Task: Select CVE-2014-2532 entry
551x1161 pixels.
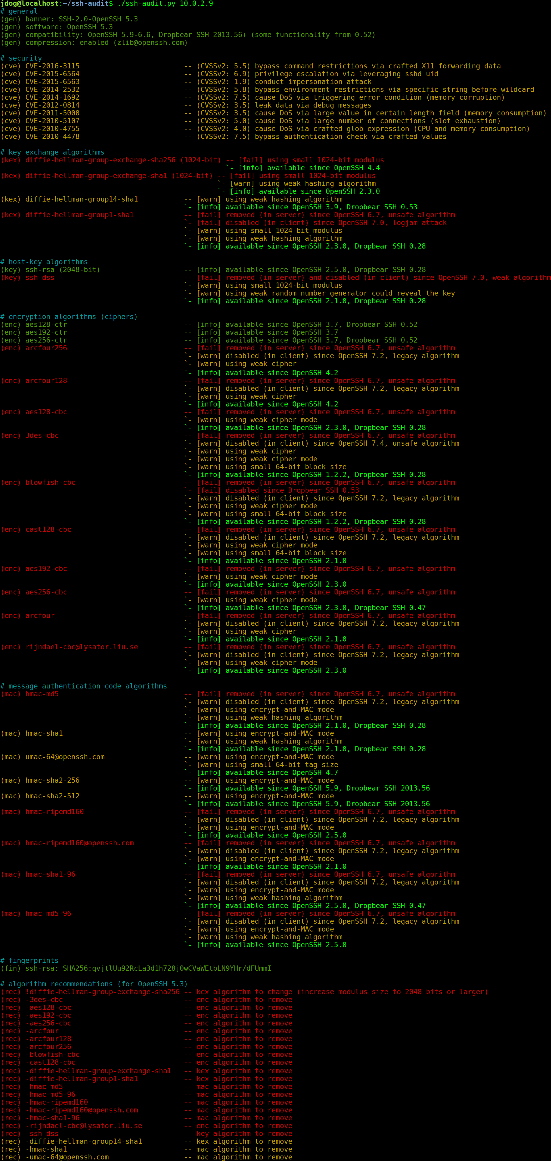Action: point(267,90)
